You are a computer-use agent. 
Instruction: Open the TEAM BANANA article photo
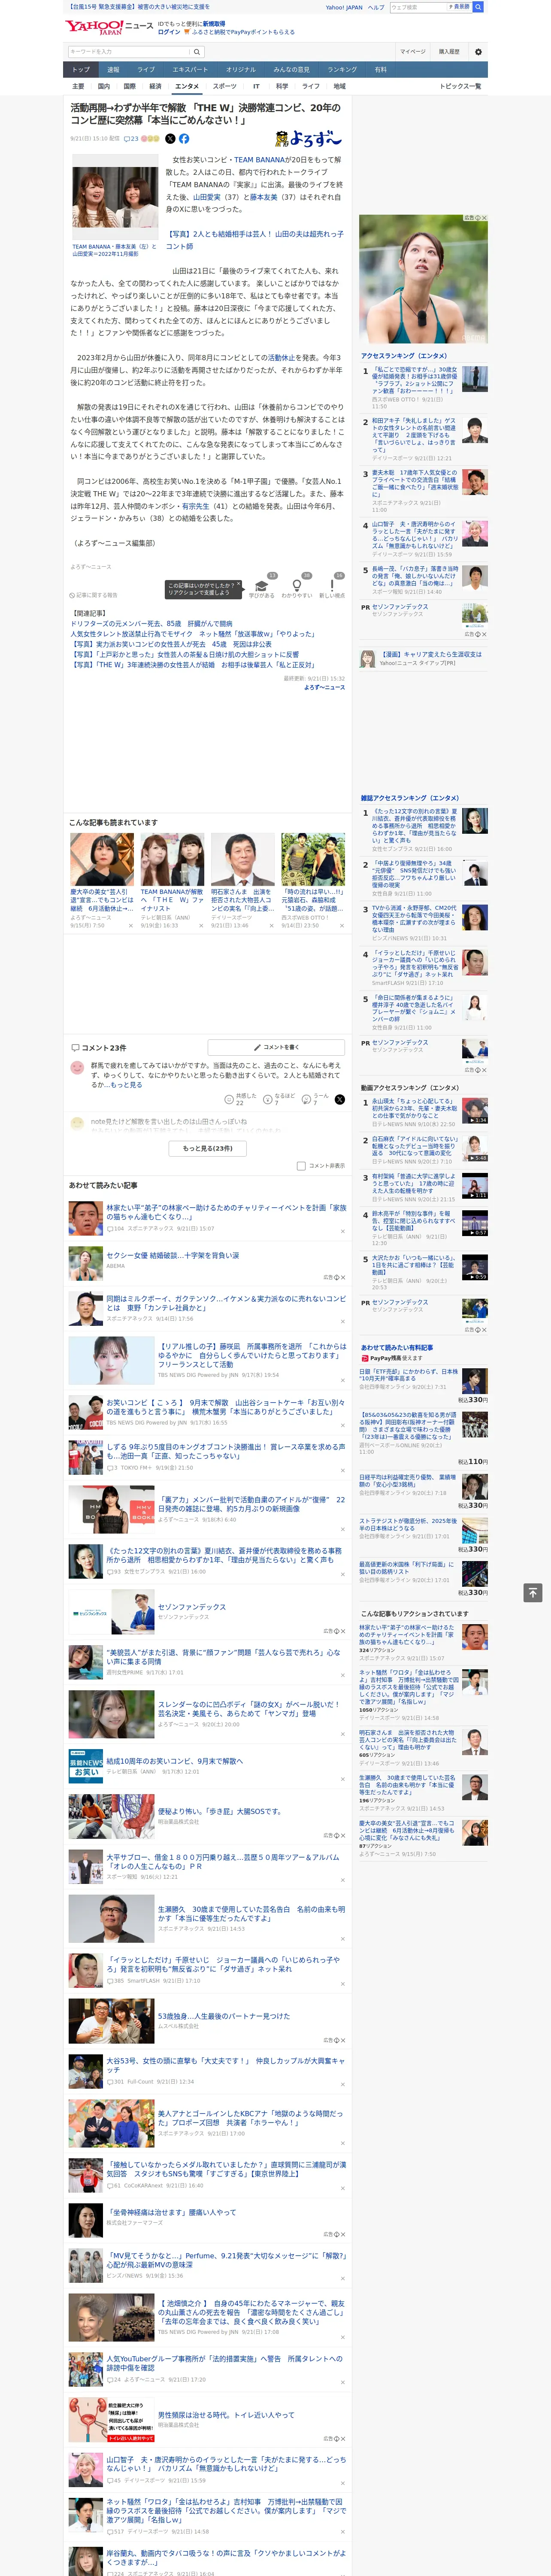click(x=115, y=197)
